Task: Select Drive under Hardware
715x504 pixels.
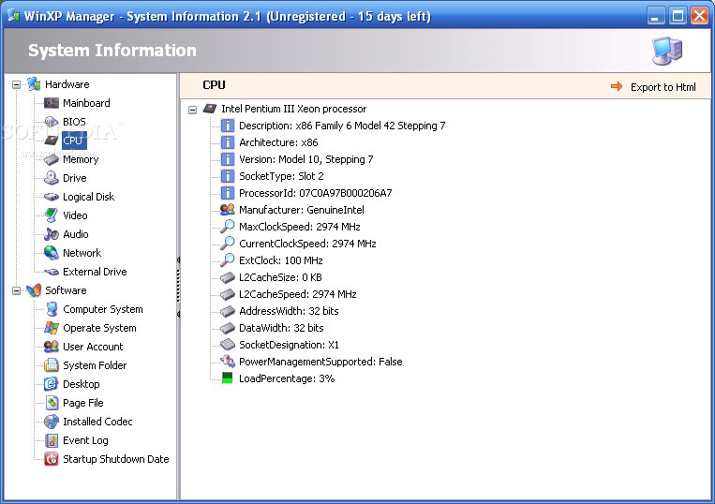Action: tap(75, 178)
